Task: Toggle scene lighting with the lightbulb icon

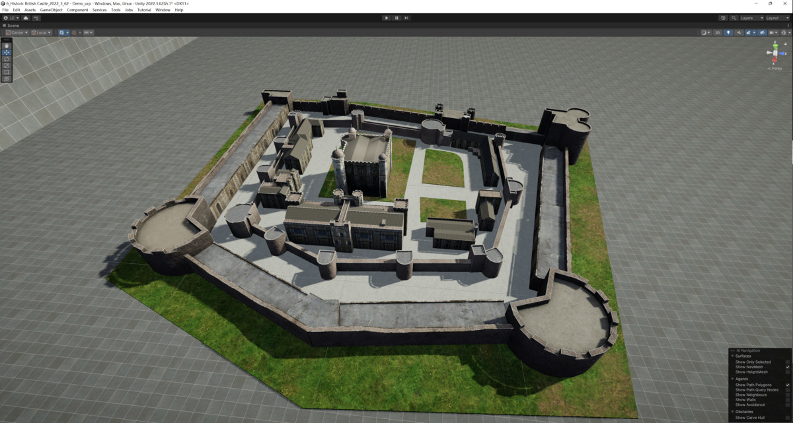Action: point(728,32)
